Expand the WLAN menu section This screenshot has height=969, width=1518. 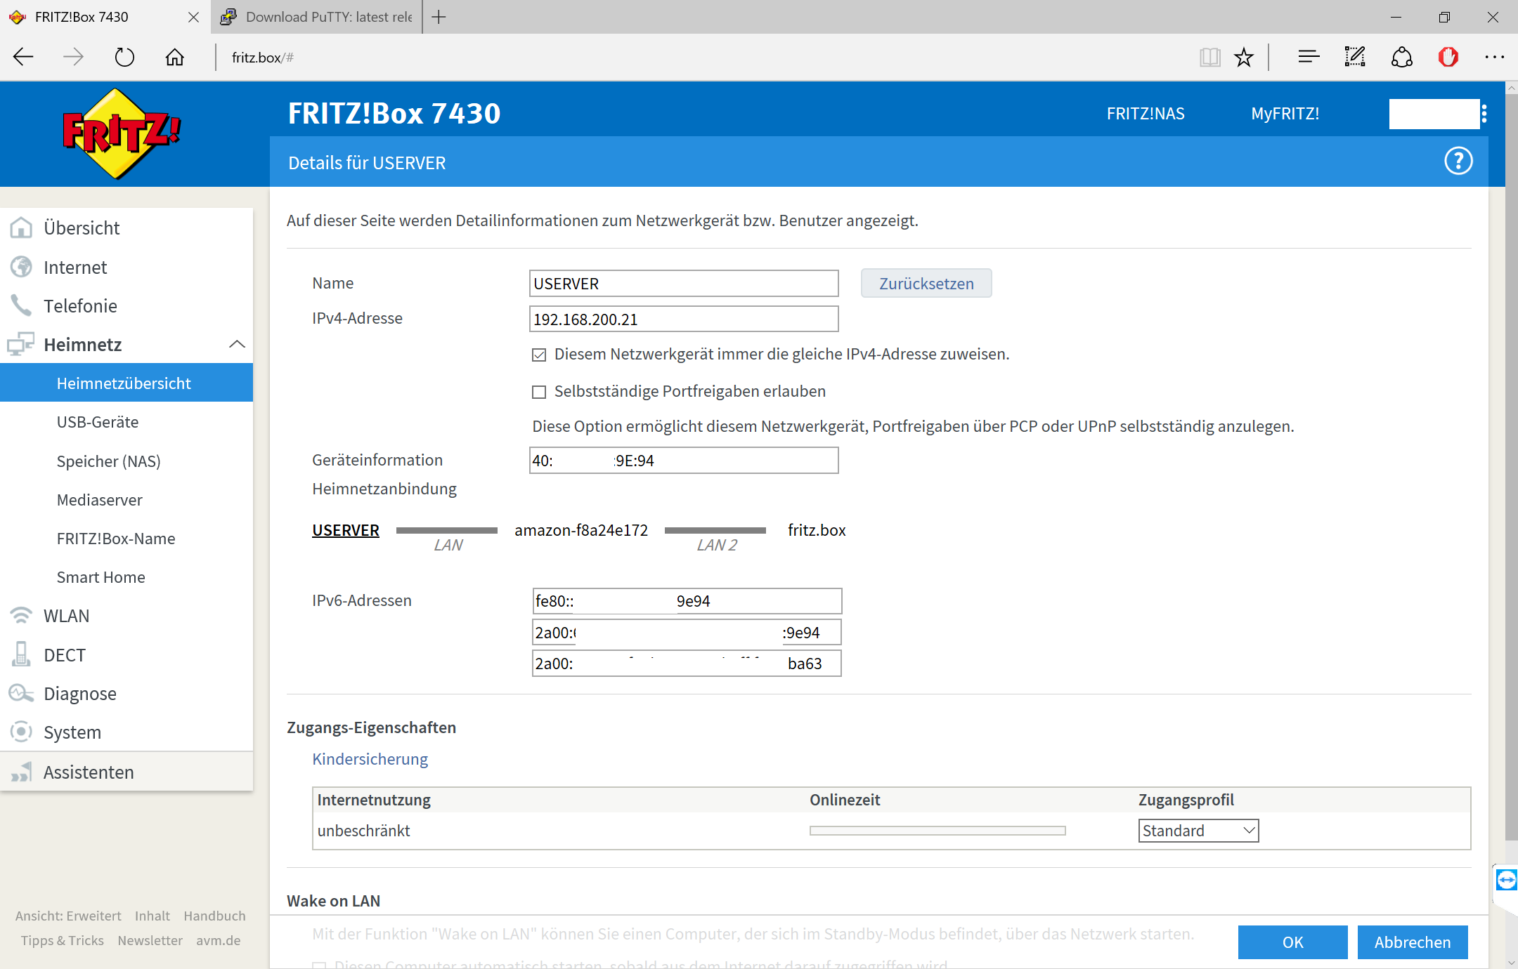tap(66, 616)
